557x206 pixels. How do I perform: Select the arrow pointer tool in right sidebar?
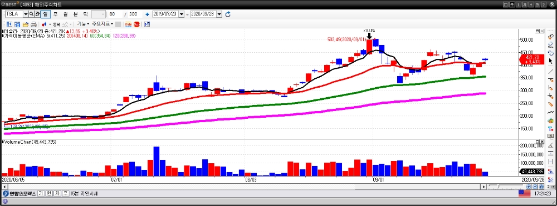551,61
